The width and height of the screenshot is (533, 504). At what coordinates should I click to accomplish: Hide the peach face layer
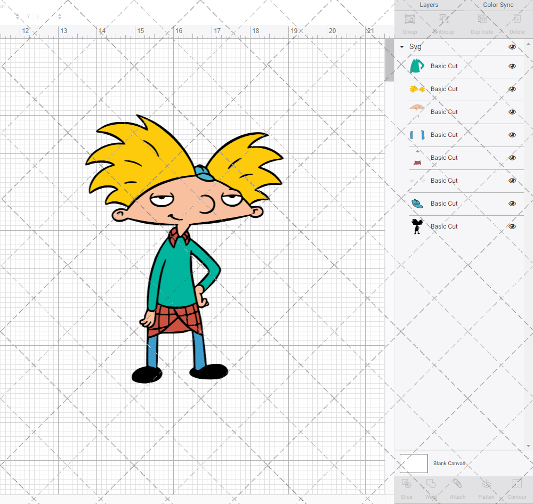coord(512,112)
